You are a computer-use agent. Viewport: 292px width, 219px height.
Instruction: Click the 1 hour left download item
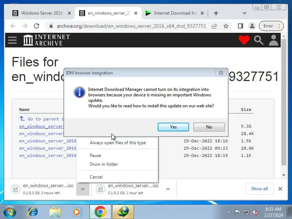(x=127, y=189)
